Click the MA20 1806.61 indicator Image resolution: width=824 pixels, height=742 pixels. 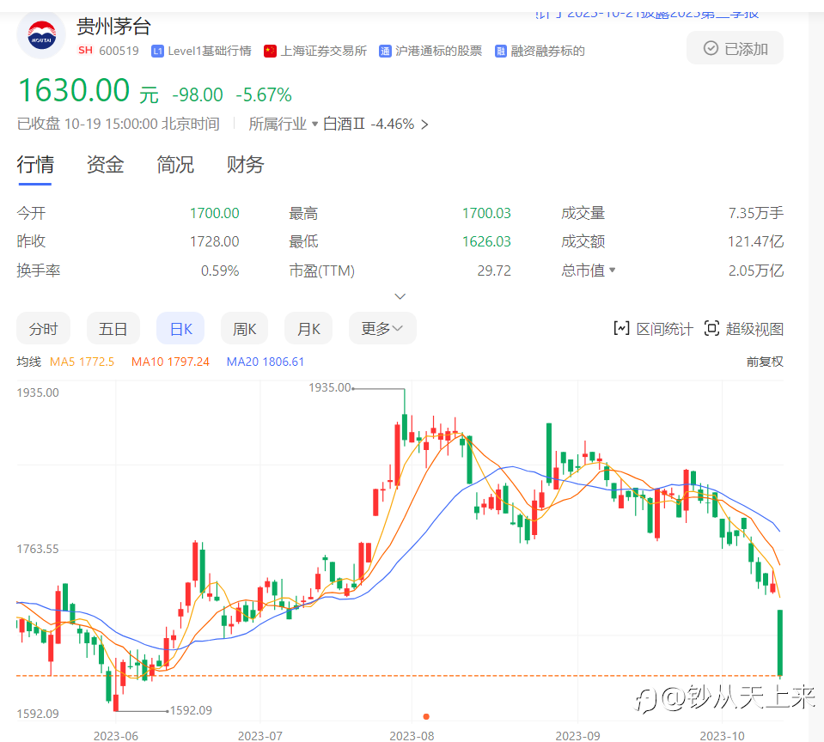[x=266, y=362]
